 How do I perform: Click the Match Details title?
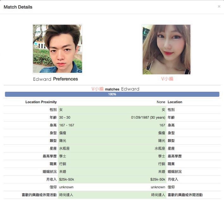tap(18, 7)
